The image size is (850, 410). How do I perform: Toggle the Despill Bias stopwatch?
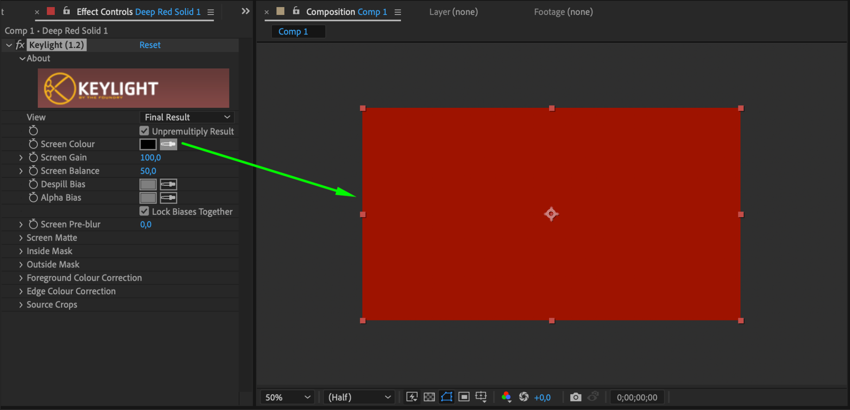[x=33, y=184]
